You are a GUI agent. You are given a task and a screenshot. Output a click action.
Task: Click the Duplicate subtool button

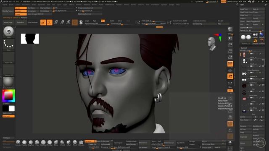245,137
